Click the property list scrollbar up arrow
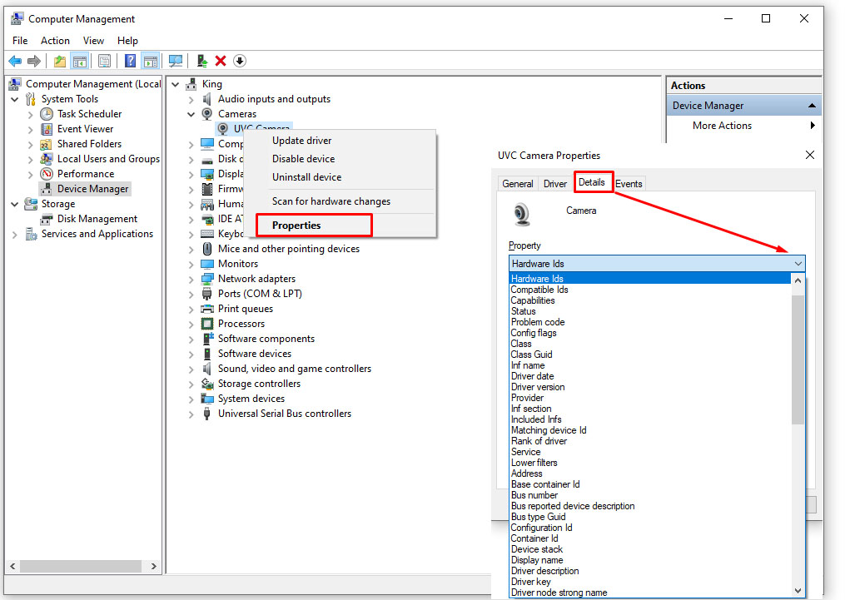 [798, 280]
